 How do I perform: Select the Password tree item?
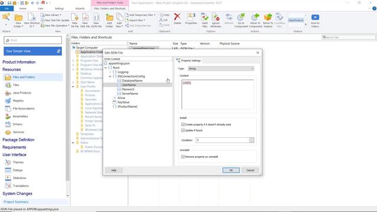tap(128, 90)
